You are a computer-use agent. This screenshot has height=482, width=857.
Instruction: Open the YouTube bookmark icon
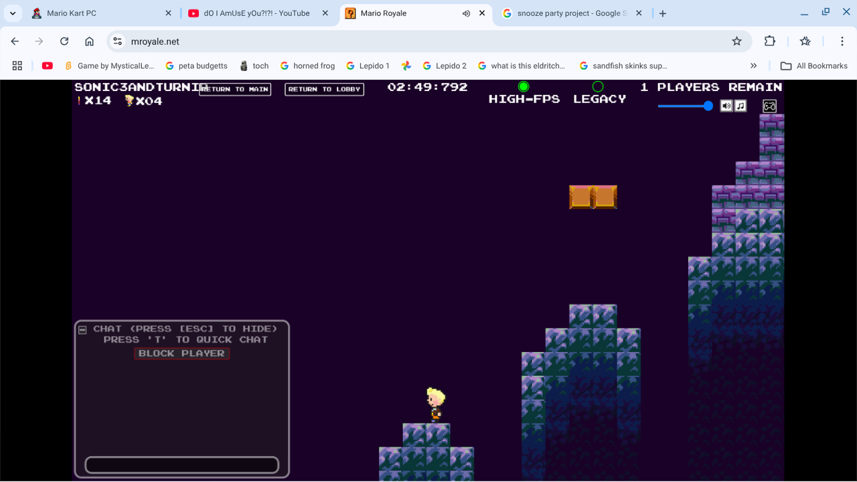coord(48,66)
